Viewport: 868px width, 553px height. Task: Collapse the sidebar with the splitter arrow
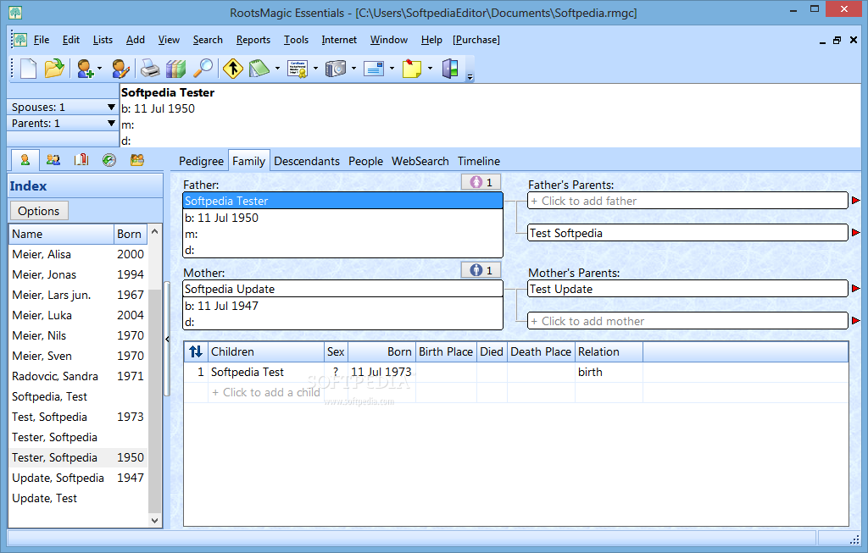167,339
